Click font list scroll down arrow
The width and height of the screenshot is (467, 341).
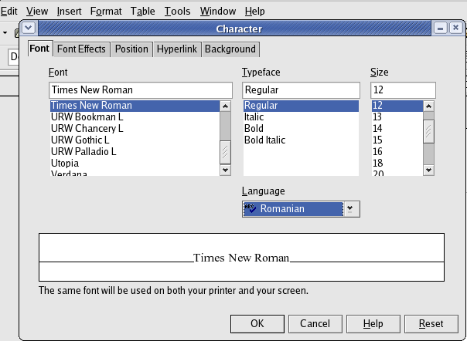tap(226, 170)
